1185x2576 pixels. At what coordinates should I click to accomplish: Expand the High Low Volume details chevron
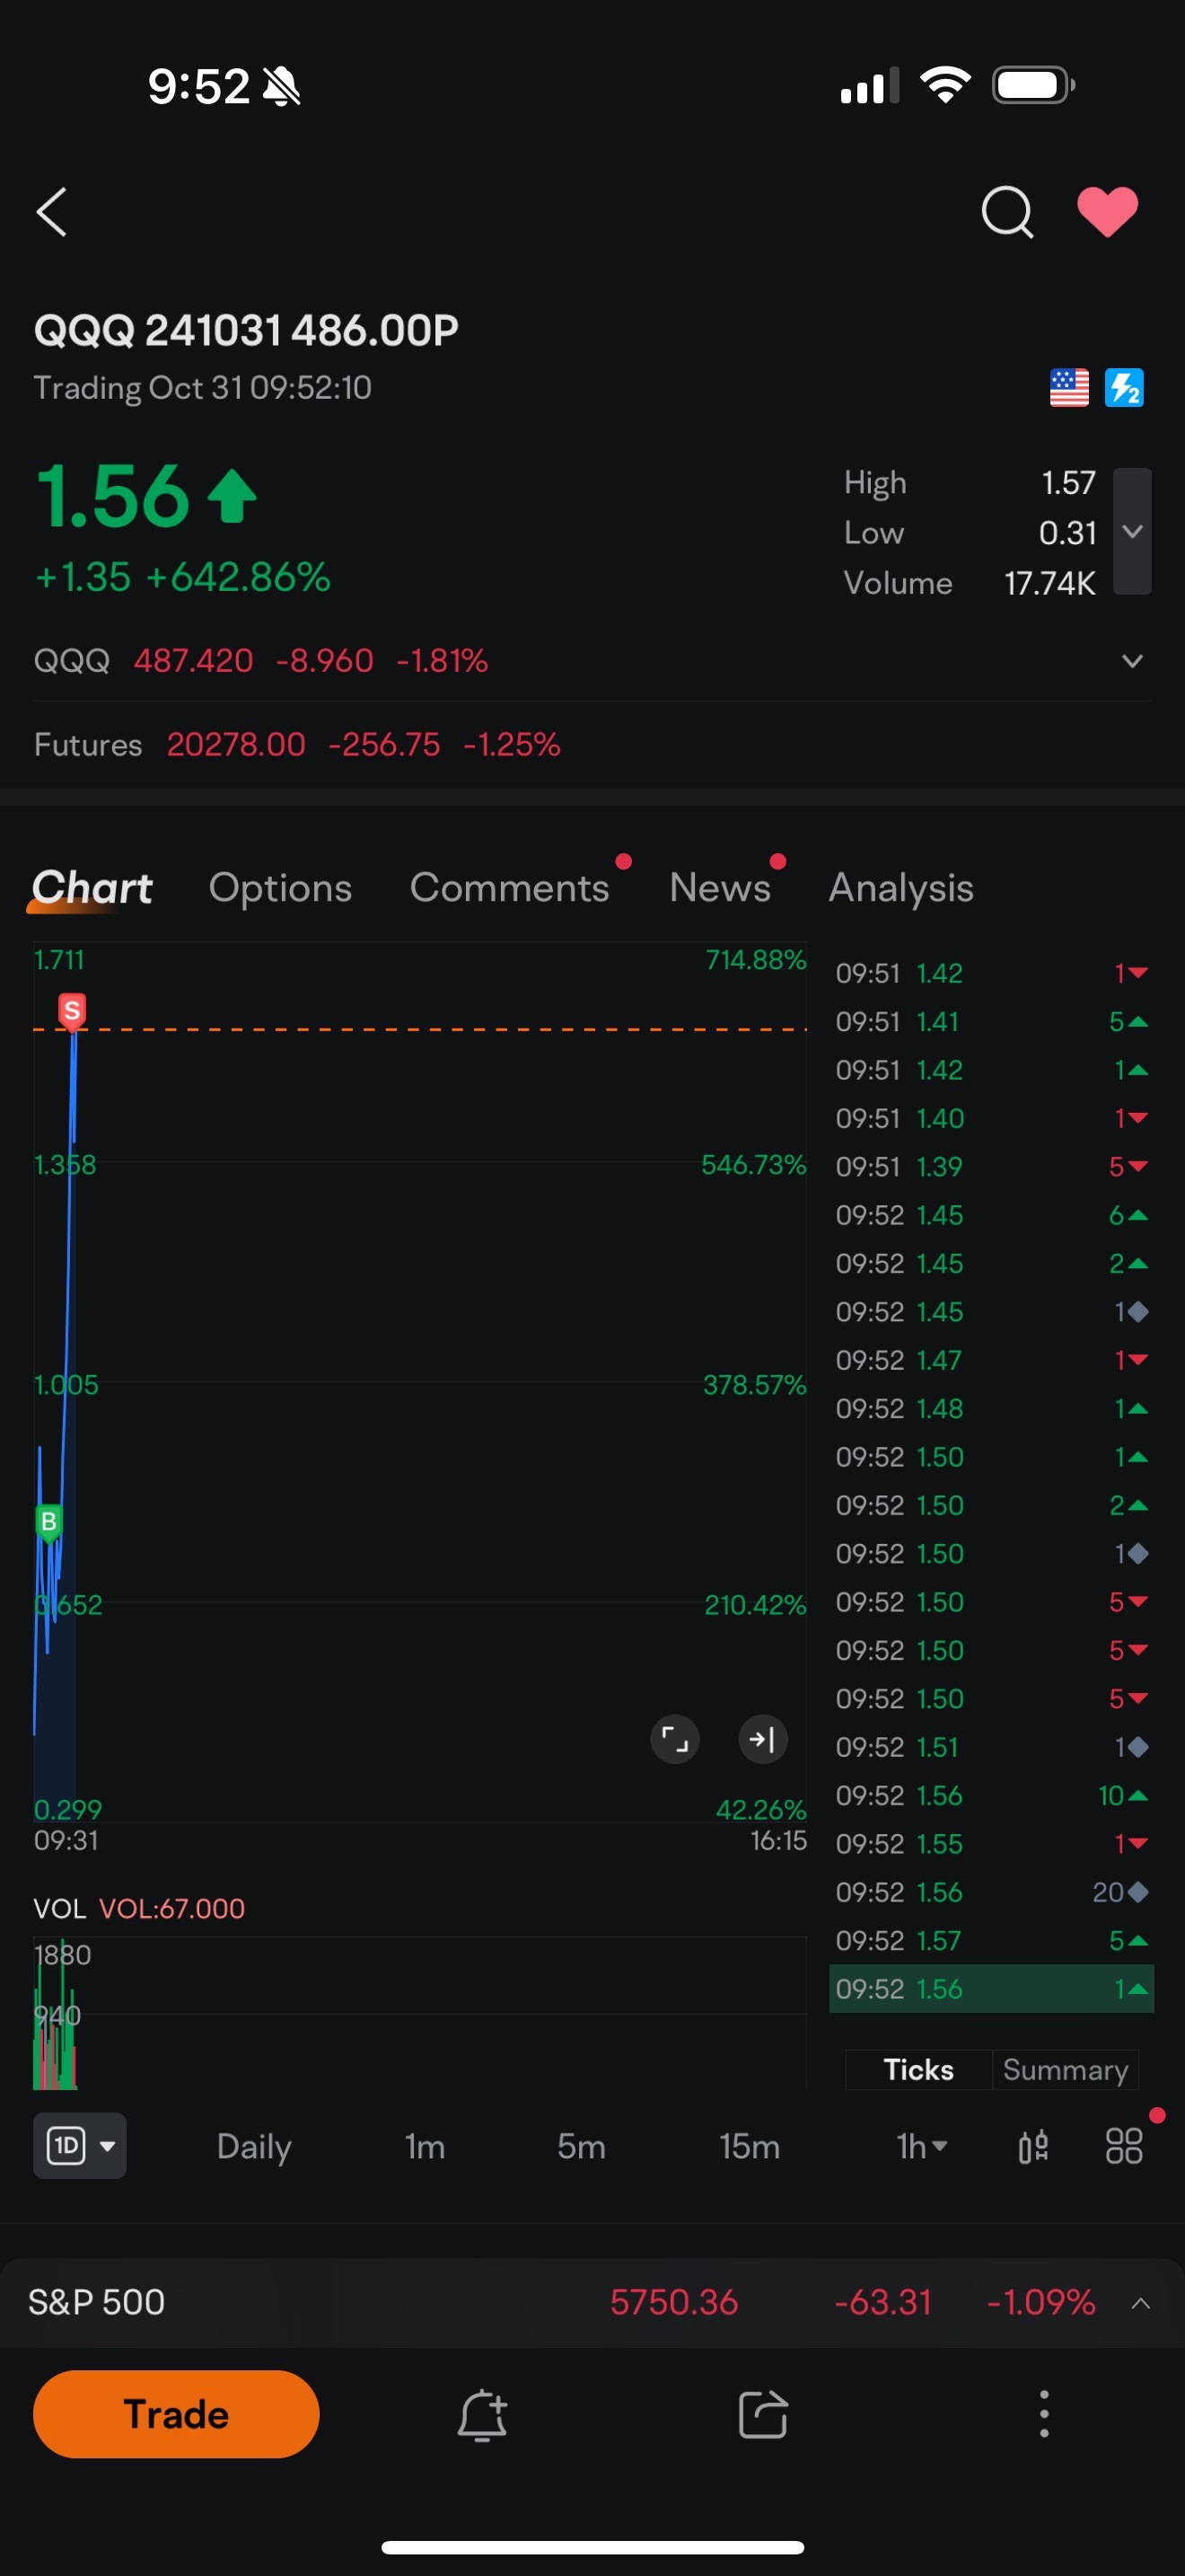click(x=1132, y=531)
